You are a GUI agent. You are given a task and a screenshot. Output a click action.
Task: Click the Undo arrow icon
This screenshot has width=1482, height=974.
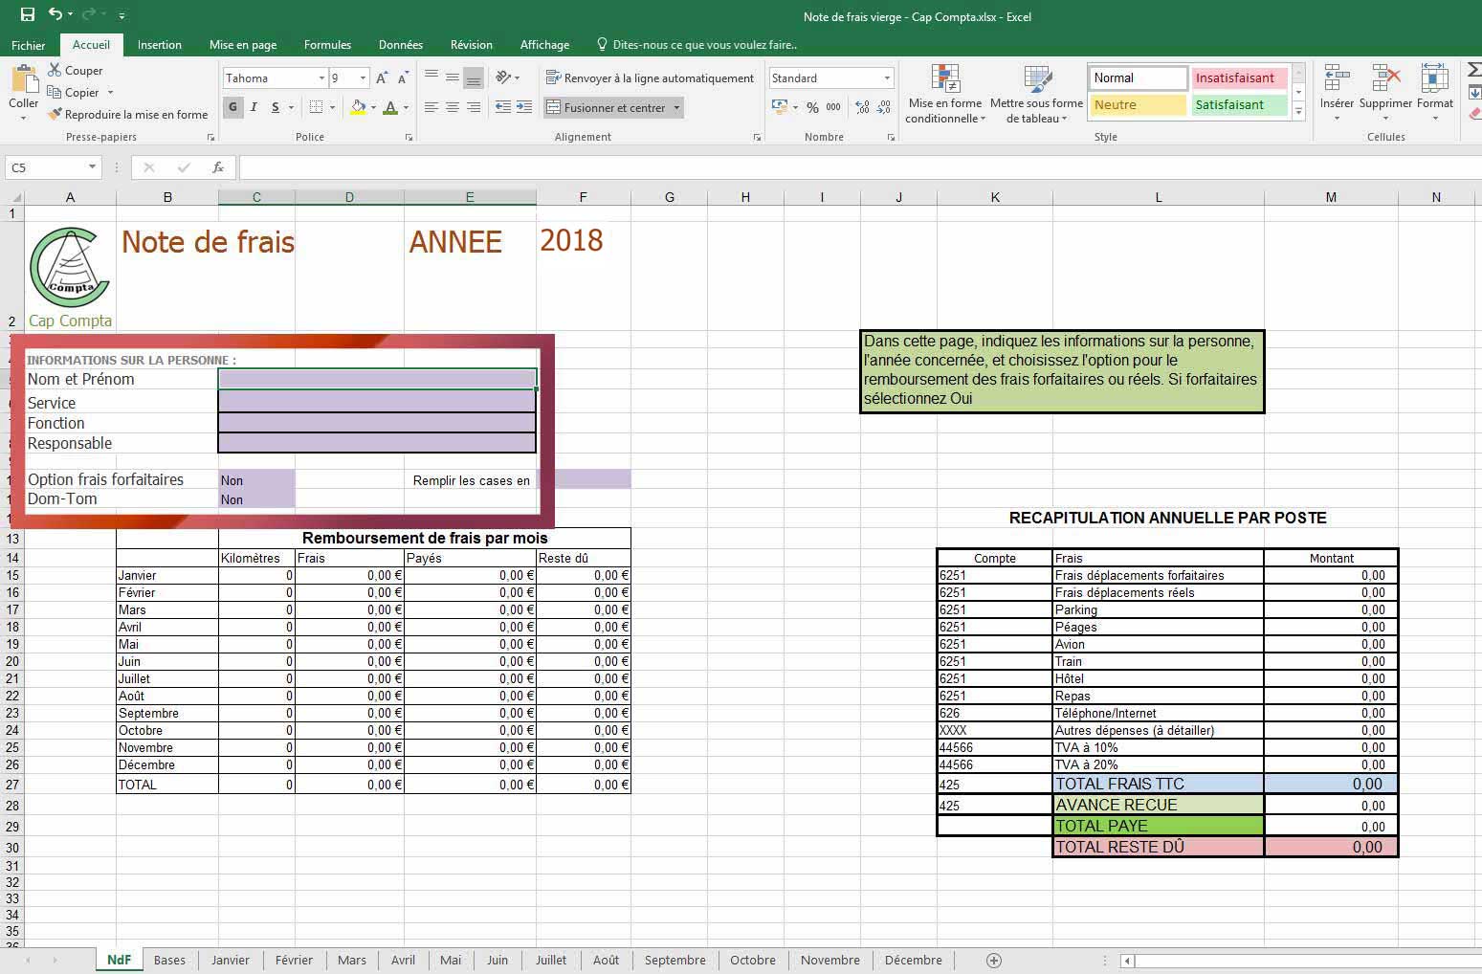click(x=55, y=14)
